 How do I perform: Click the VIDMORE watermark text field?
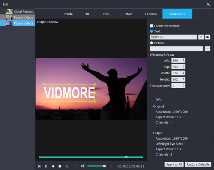pyautogui.click(x=173, y=37)
